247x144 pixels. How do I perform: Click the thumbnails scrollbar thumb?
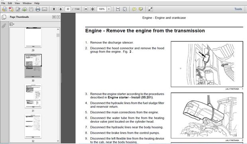point(58,35)
